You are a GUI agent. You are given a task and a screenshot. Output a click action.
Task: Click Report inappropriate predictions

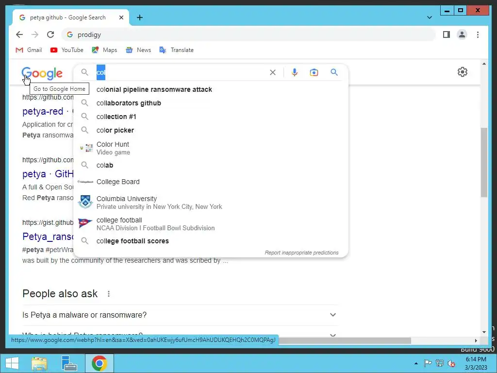point(301,253)
